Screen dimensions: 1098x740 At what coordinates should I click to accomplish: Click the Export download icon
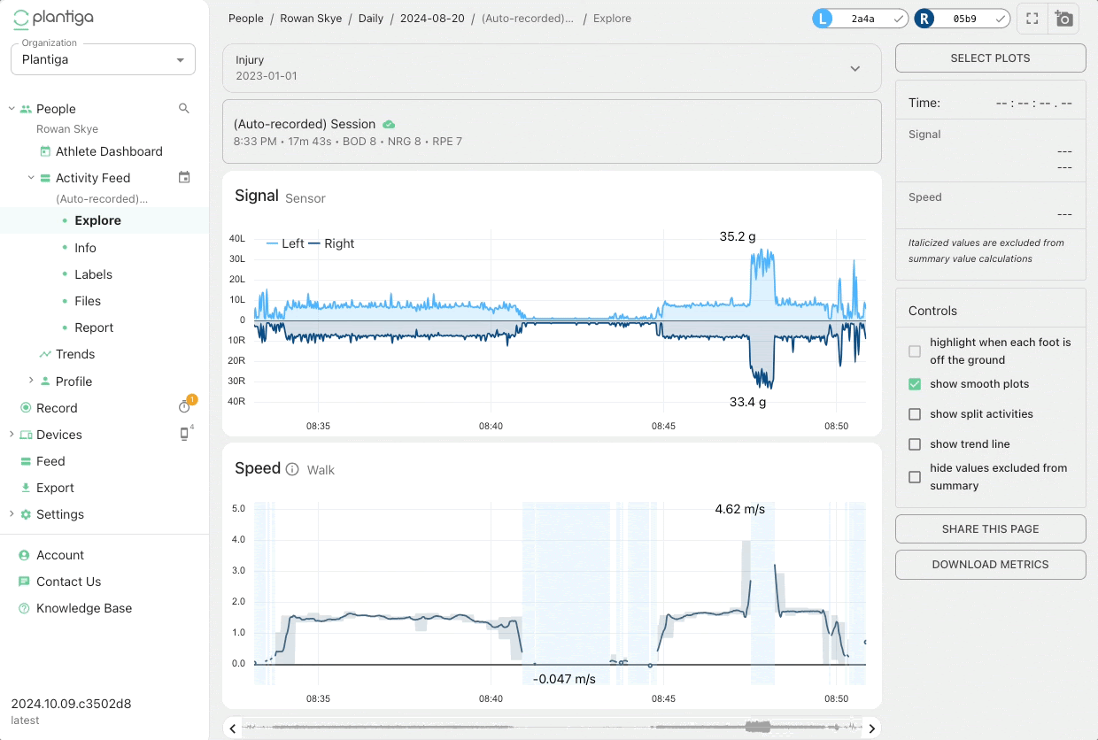pos(26,488)
